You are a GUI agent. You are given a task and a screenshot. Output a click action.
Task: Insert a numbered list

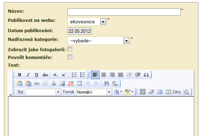tap(74, 75)
